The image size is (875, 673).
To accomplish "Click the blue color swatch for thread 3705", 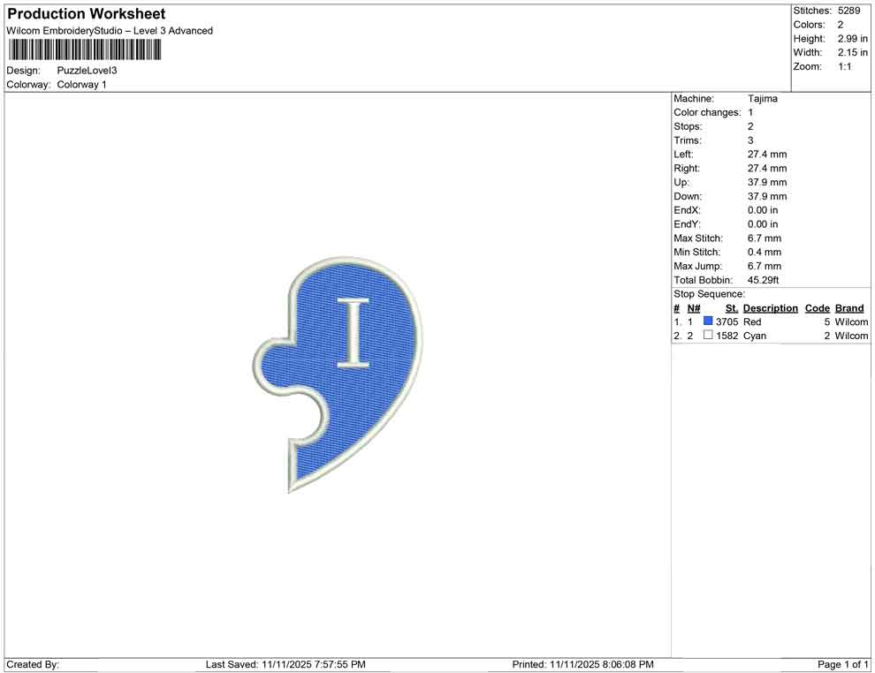I will click(x=708, y=321).
